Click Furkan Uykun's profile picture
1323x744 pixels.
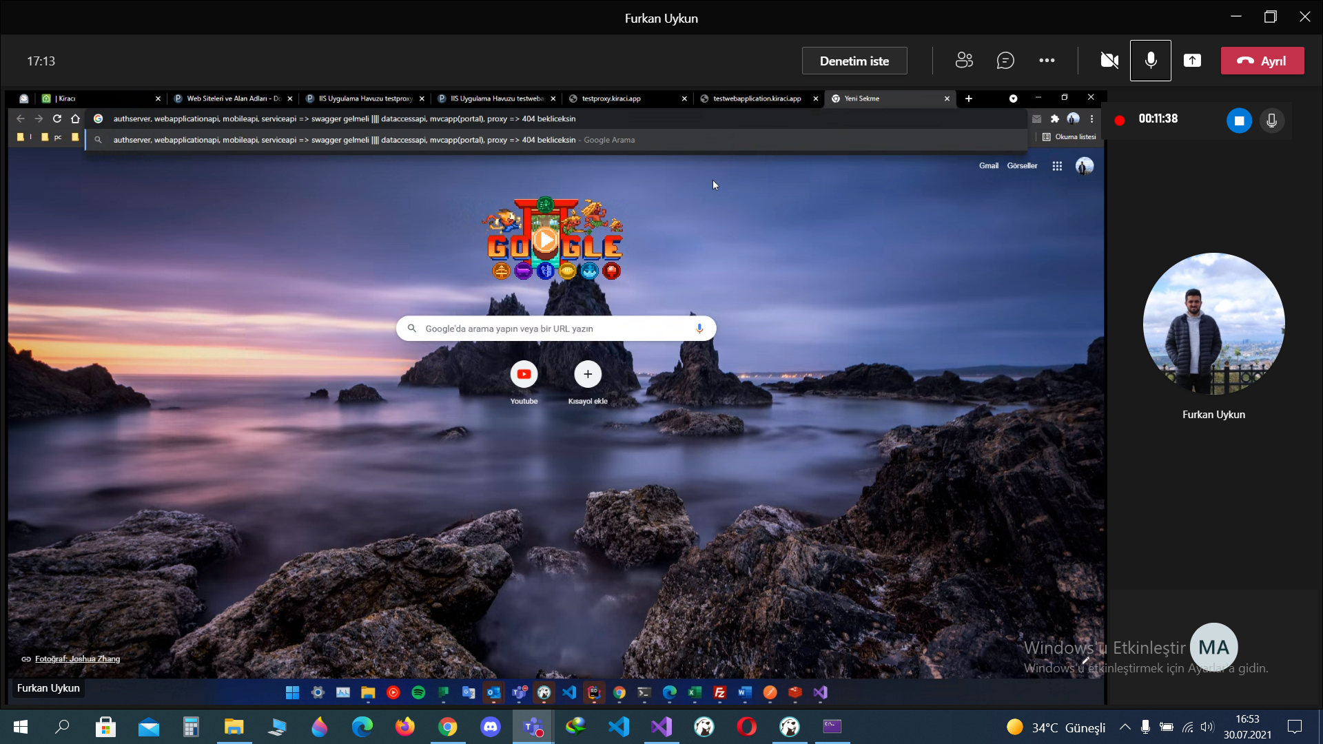click(1213, 324)
